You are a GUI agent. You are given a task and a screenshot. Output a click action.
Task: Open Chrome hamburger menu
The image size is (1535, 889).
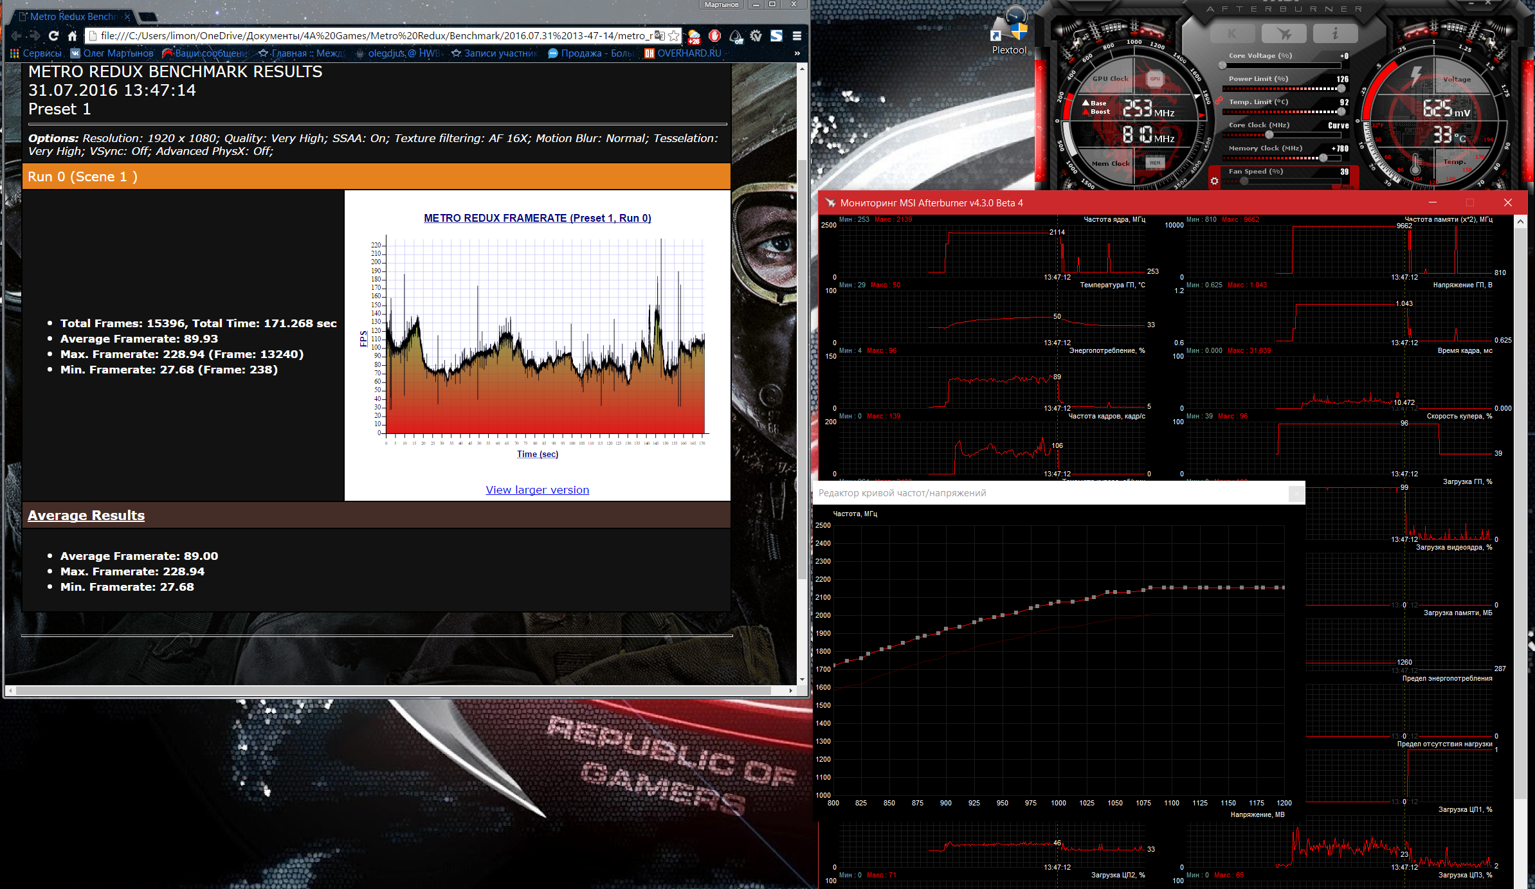coord(797,36)
